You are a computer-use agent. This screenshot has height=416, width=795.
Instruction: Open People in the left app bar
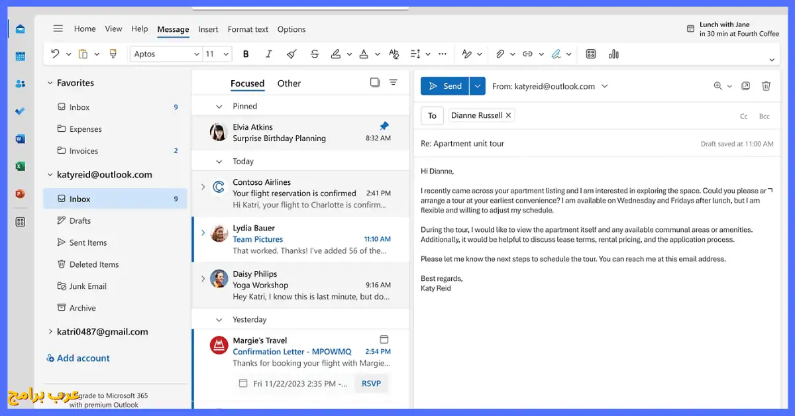click(21, 83)
